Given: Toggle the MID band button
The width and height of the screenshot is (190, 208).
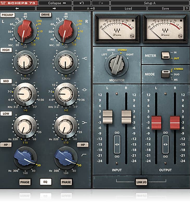Looking at the screenshot, I should coord(6,81).
